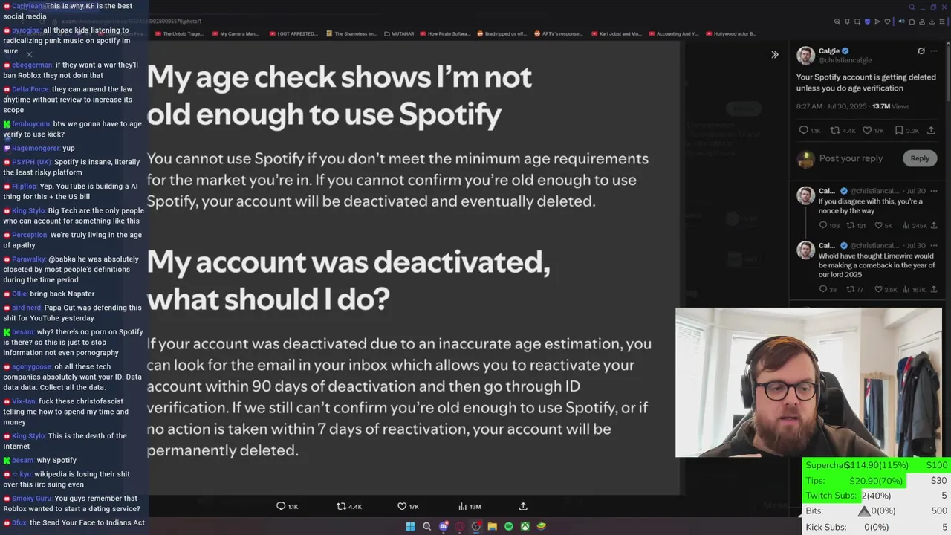
Task: Open Discord from taskbar
Action: (x=444, y=526)
